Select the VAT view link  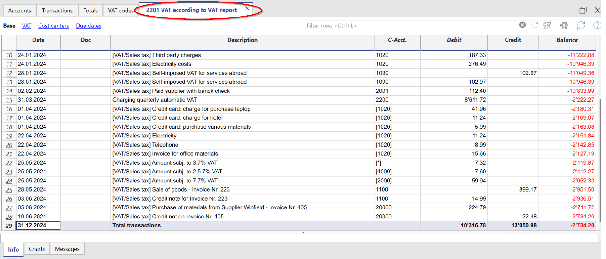[27, 26]
